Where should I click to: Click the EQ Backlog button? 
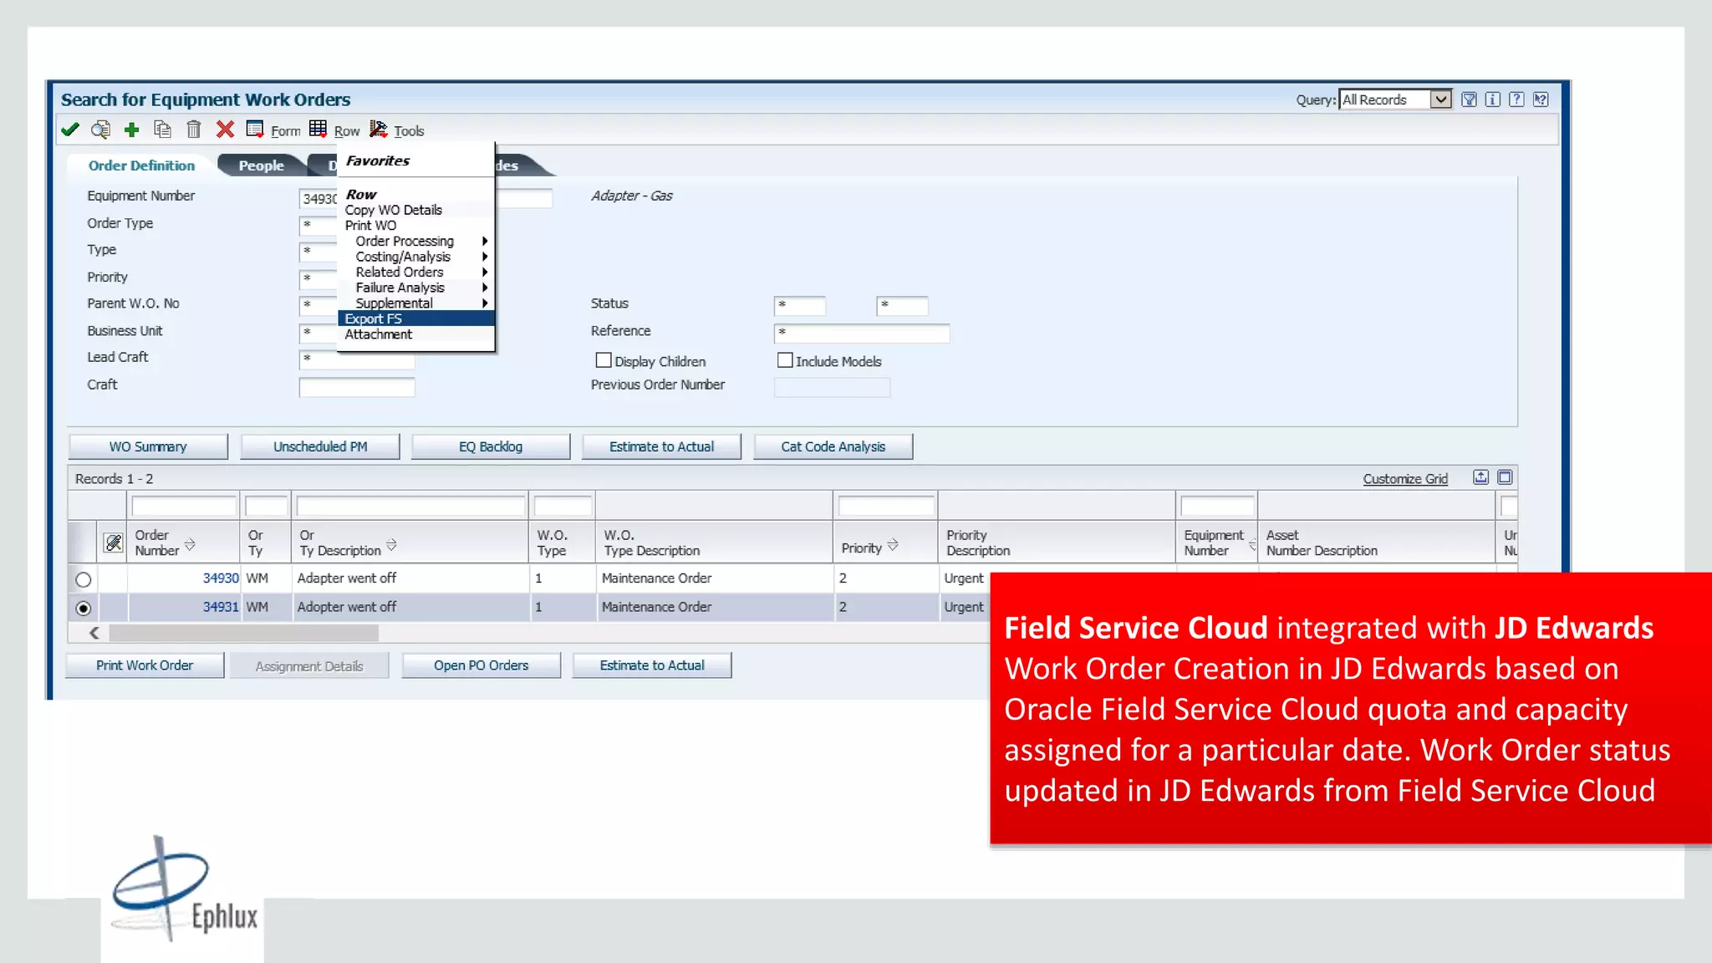pos(491,446)
